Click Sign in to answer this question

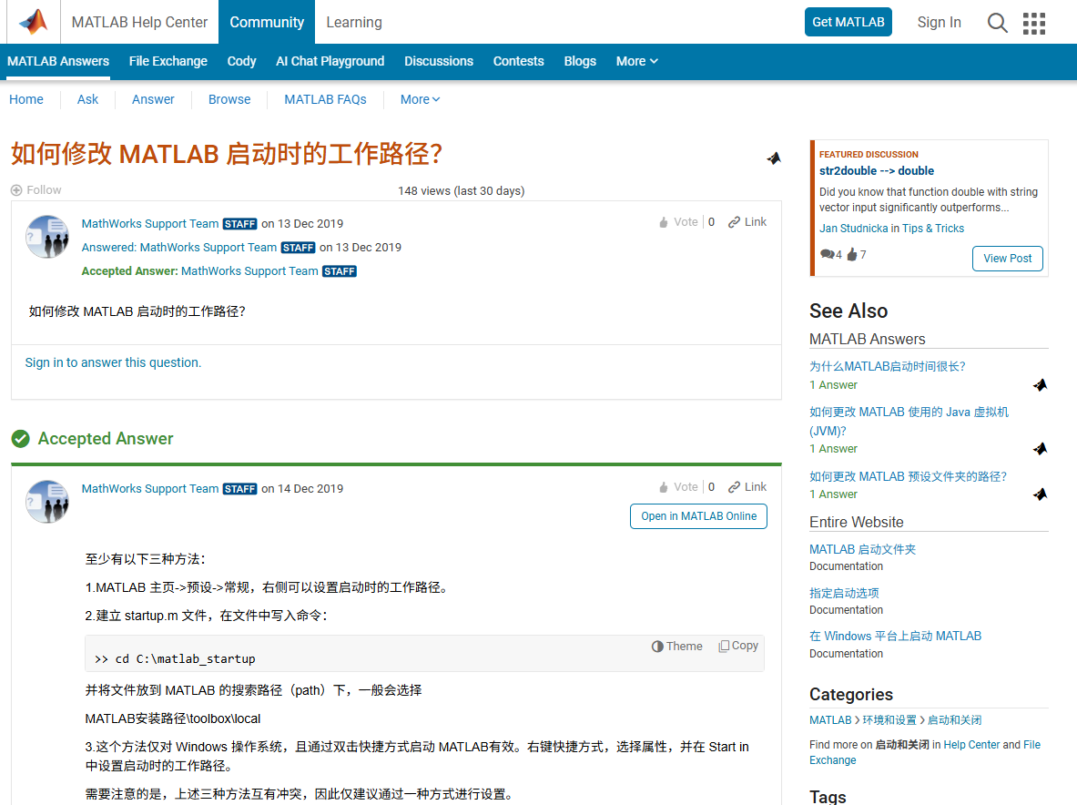coord(113,362)
